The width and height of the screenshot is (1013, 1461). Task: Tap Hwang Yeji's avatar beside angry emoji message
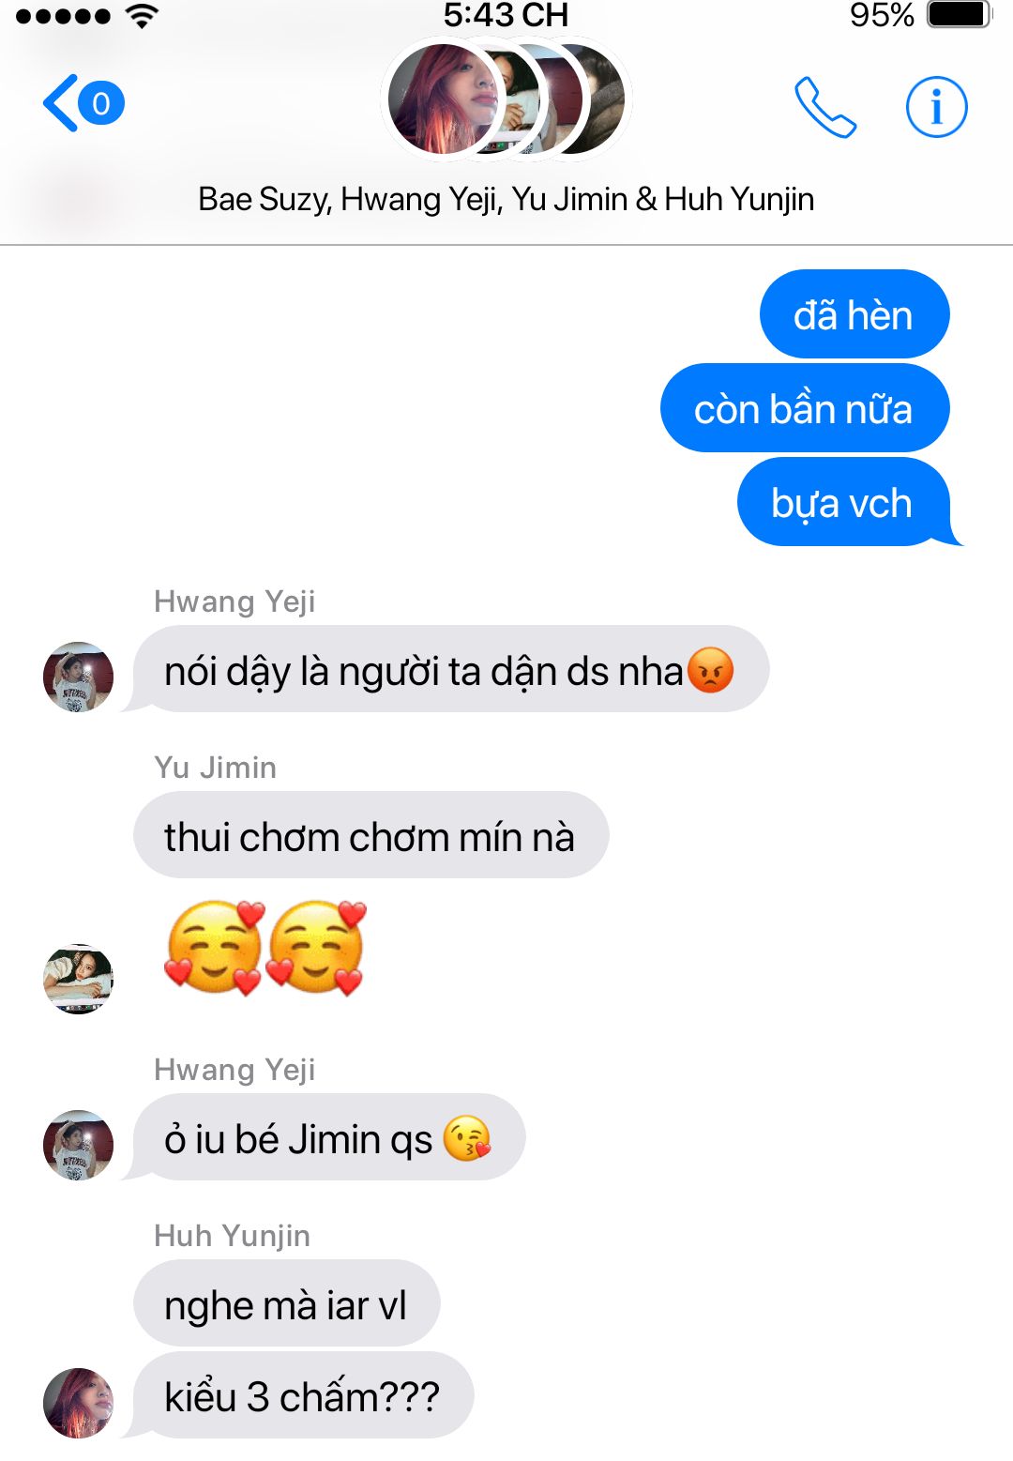click(78, 677)
